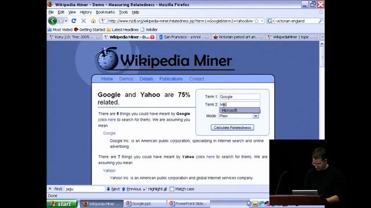Bookmark this page with the star icon
The width and height of the screenshot is (371, 208).
click(256, 21)
